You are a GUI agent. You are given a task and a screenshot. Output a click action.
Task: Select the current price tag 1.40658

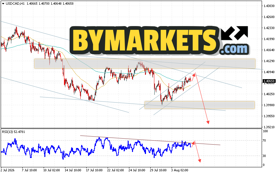pos(269,81)
